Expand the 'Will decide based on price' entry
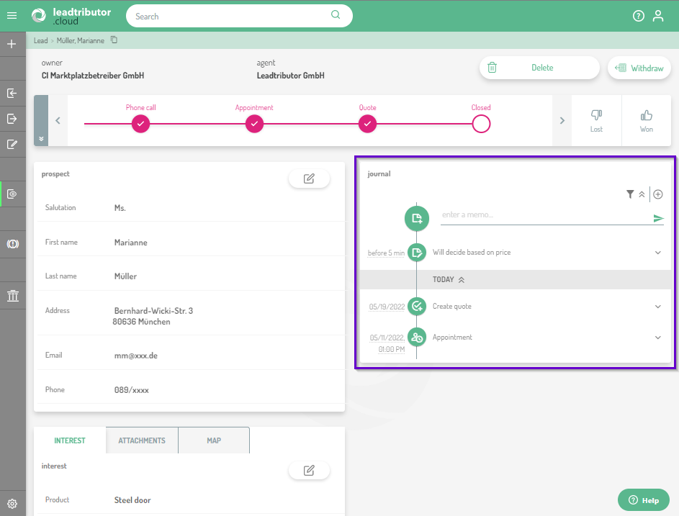The width and height of the screenshot is (679, 516). [x=657, y=253]
